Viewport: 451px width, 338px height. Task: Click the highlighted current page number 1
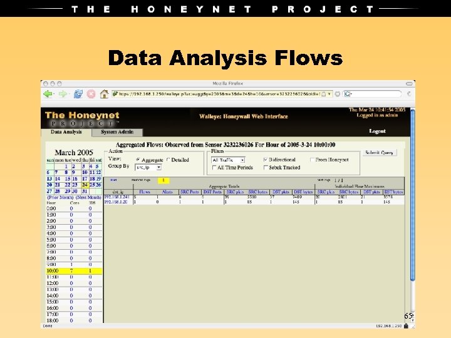[163, 180]
